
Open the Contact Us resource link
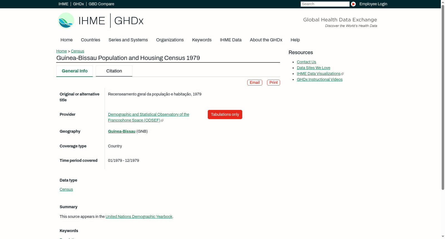pyautogui.click(x=306, y=62)
